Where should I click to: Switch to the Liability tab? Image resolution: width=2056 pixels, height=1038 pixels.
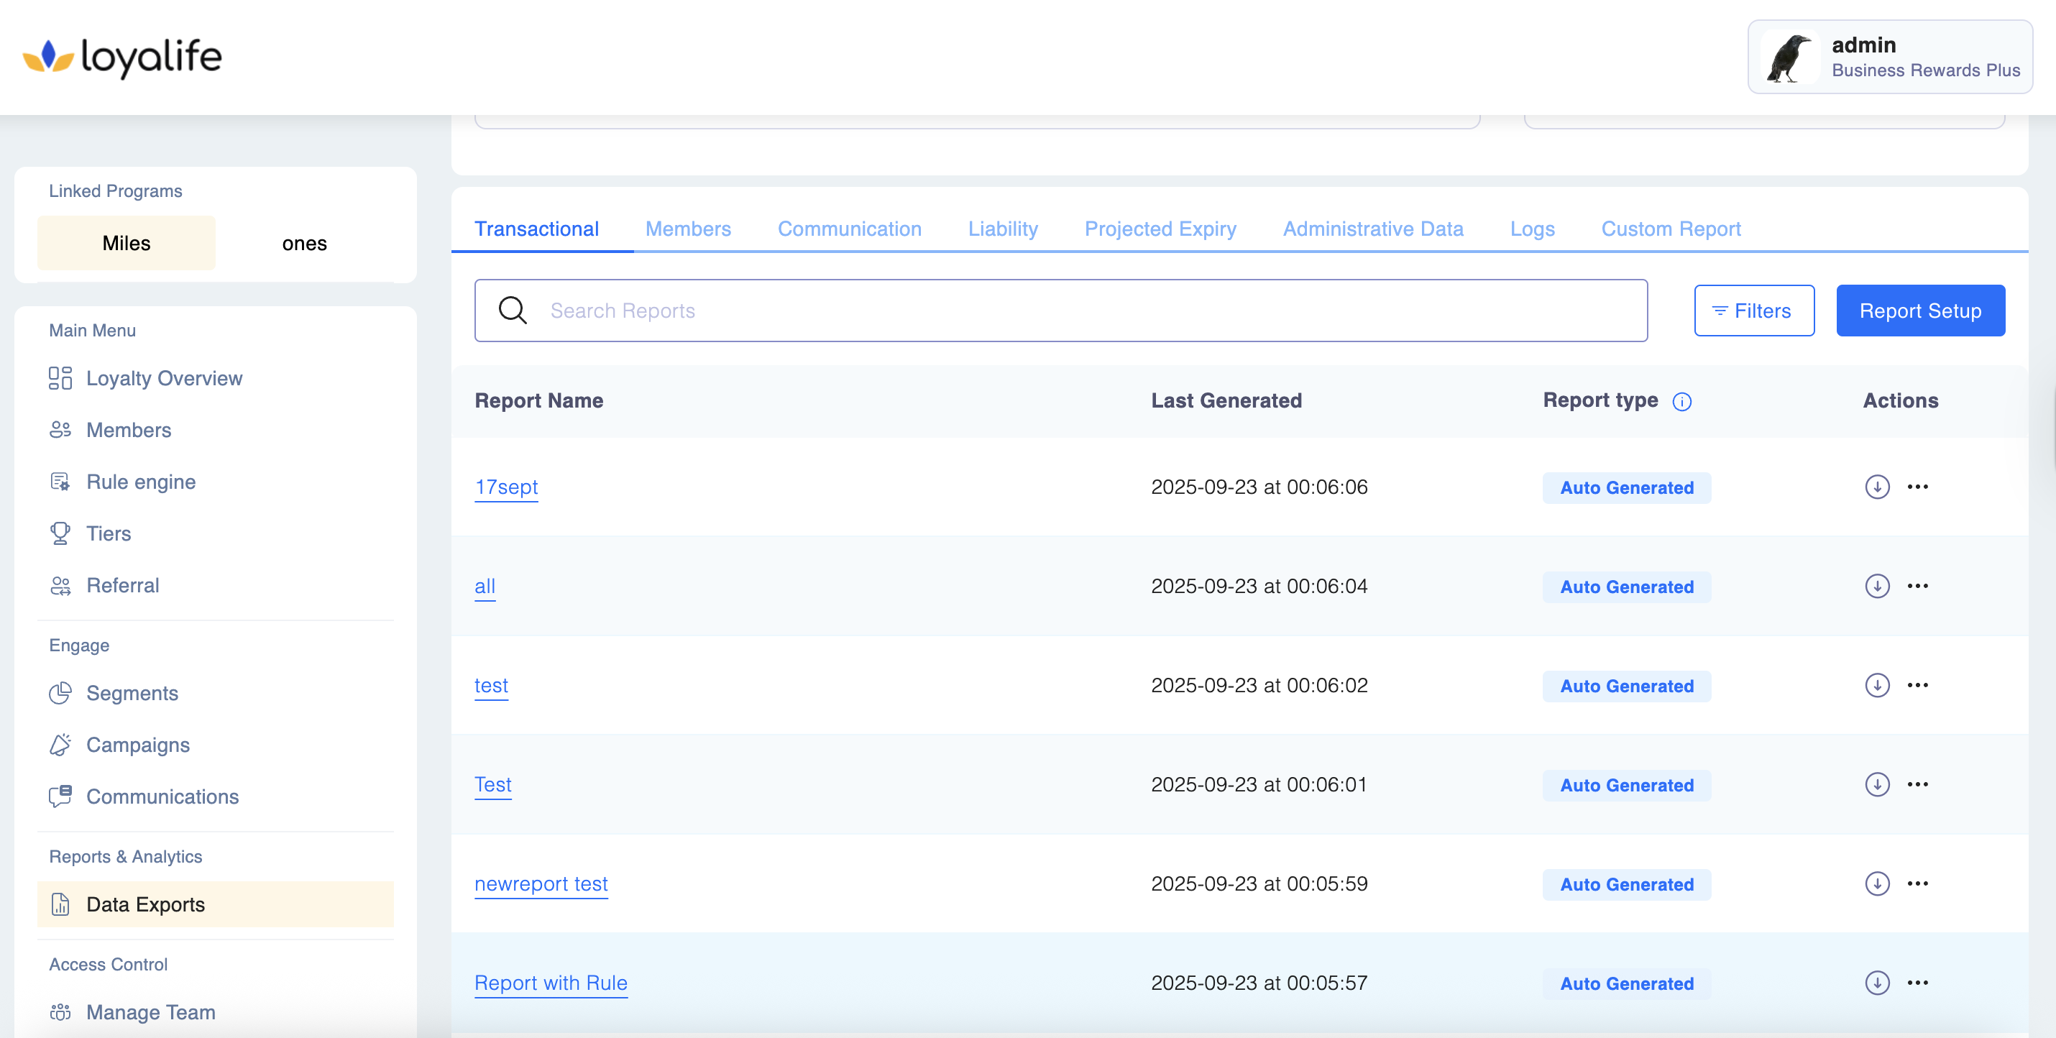[x=1002, y=229]
